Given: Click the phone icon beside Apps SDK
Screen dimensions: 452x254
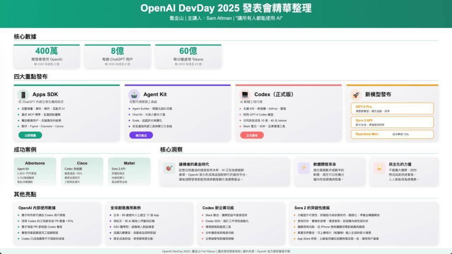Looking at the screenshot, I should 23,95.
